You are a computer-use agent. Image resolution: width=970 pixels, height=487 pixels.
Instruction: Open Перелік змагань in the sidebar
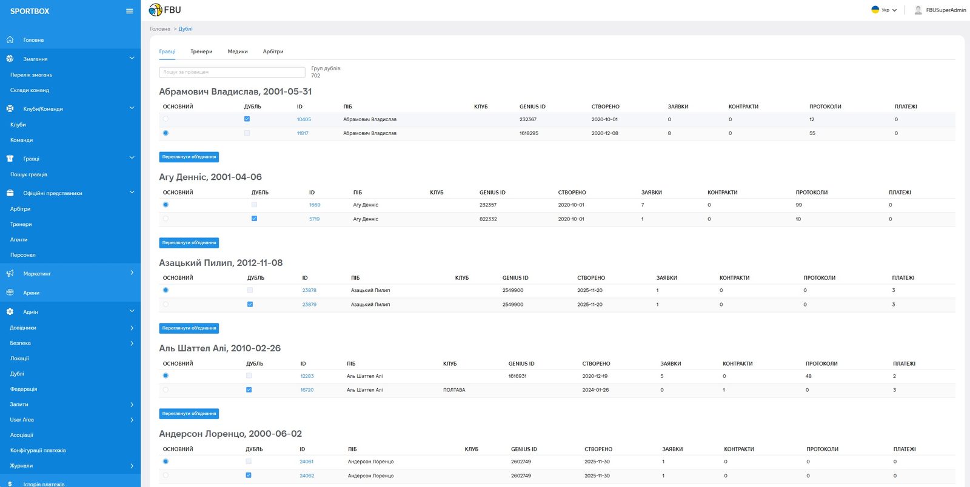pos(31,75)
